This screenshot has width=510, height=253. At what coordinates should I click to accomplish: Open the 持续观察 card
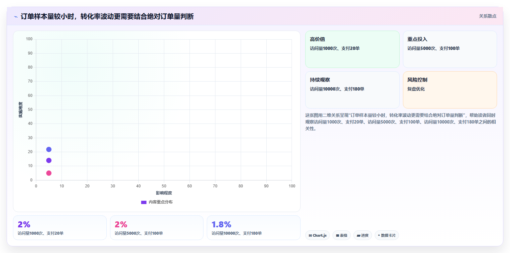click(352, 90)
